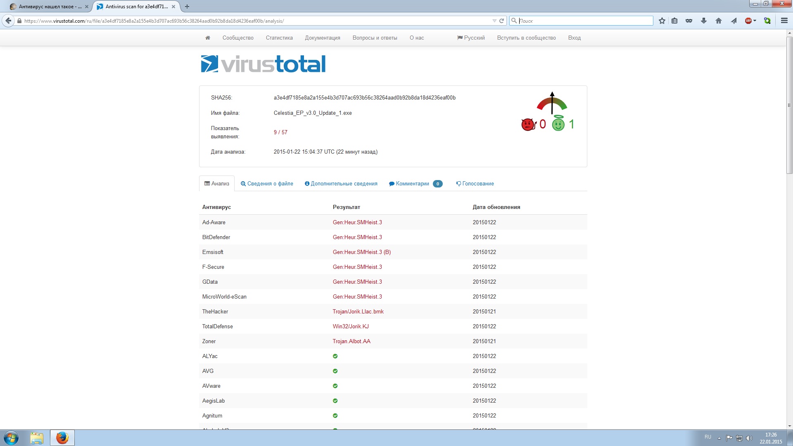Open the Голосование tab
793x446 pixels.
coord(475,183)
